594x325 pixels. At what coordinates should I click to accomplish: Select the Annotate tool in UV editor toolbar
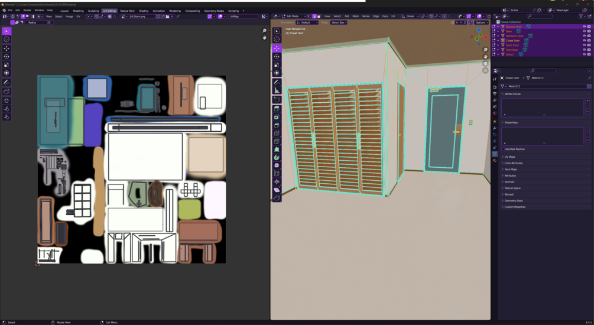(x=7, y=82)
